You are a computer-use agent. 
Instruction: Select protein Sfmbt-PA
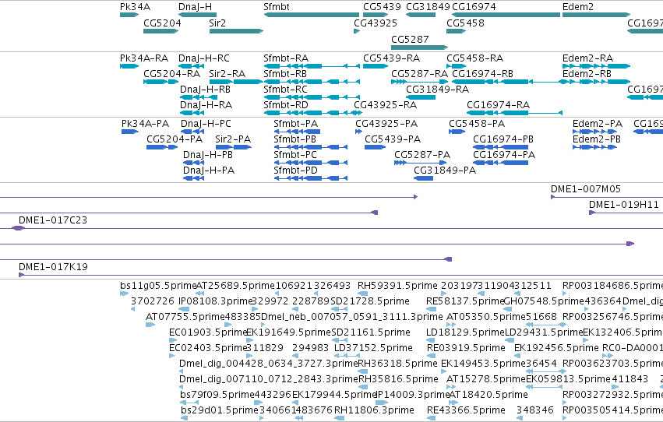click(298, 132)
